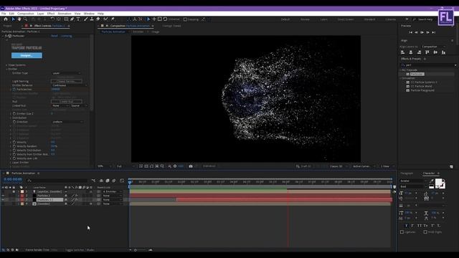Select the Rectangle shape tool

pos(66,19)
